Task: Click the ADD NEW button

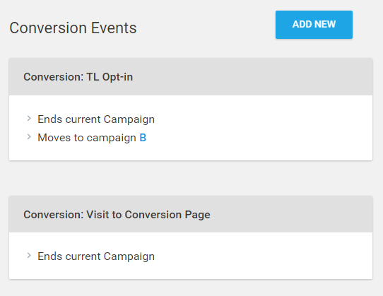Action: [x=314, y=25]
